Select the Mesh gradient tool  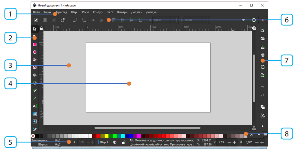point(35,122)
